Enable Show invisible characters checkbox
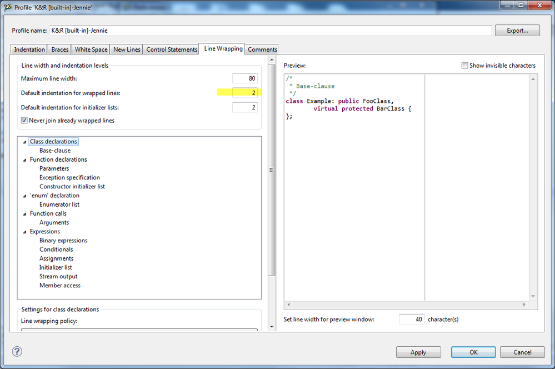Screen dimensions: 555x369 pyautogui.click(x=465, y=65)
